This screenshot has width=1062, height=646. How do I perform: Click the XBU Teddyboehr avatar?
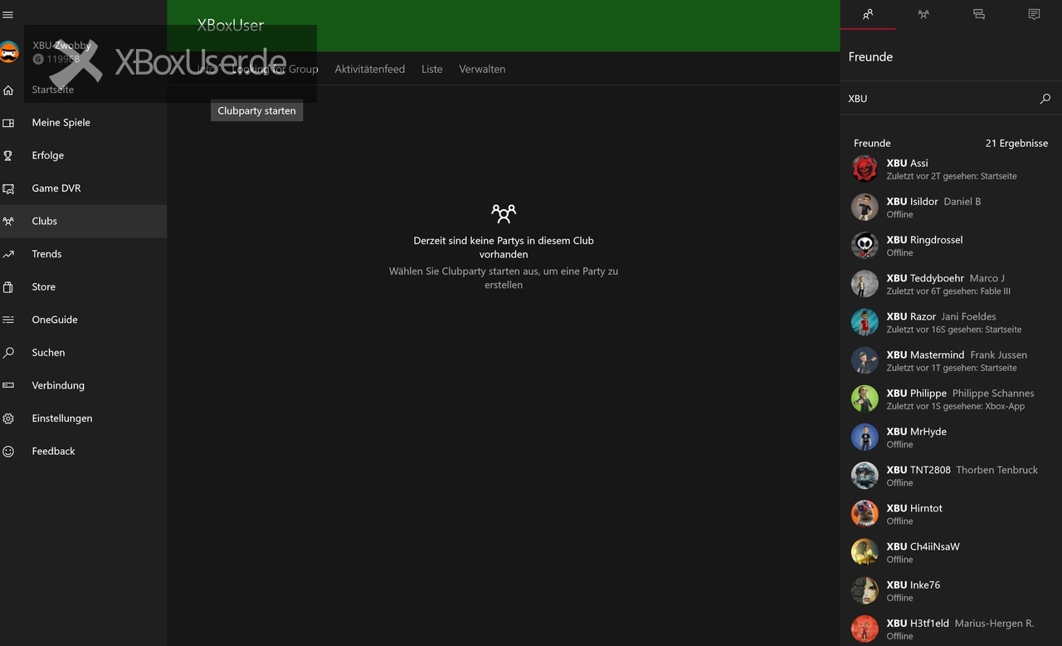[865, 284]
